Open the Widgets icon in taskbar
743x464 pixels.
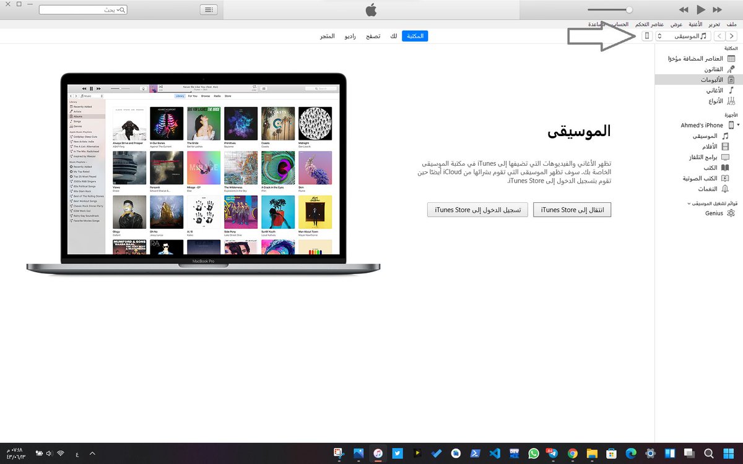point(669,453)
